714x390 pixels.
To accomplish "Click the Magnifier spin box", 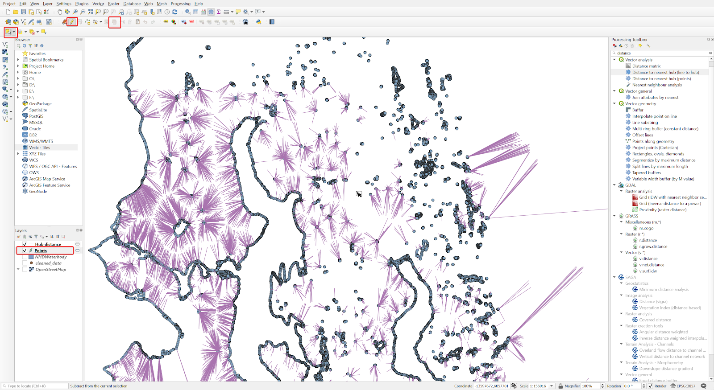I will 593,386.
